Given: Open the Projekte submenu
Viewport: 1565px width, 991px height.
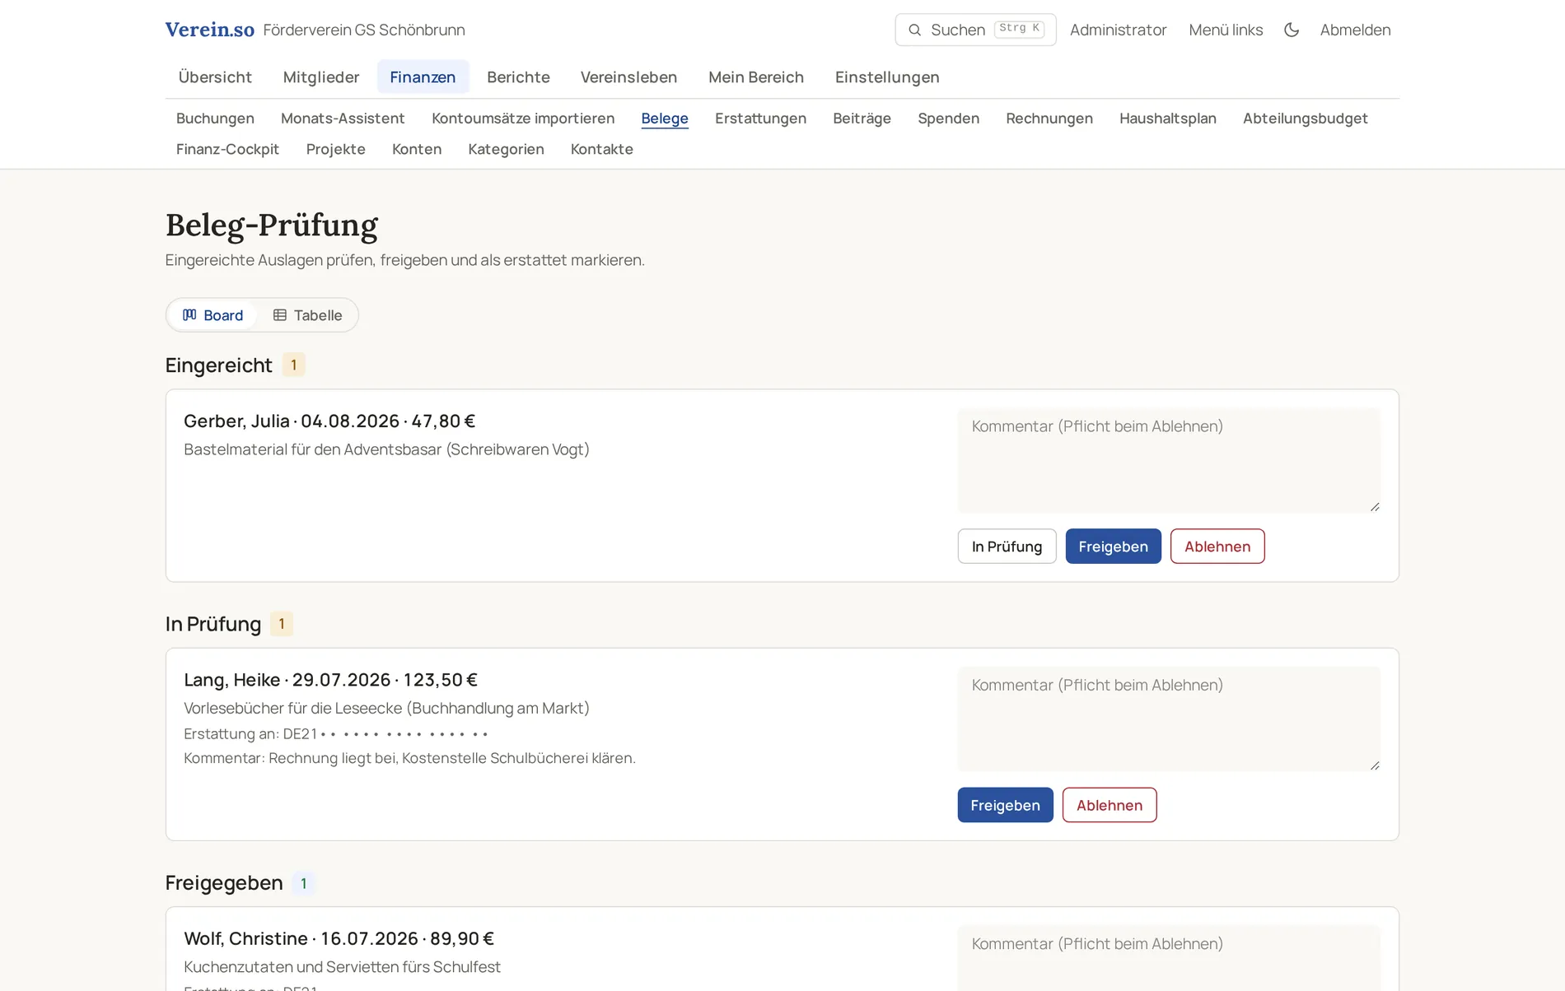Looking at the screenshot, I should click(335, 149).
